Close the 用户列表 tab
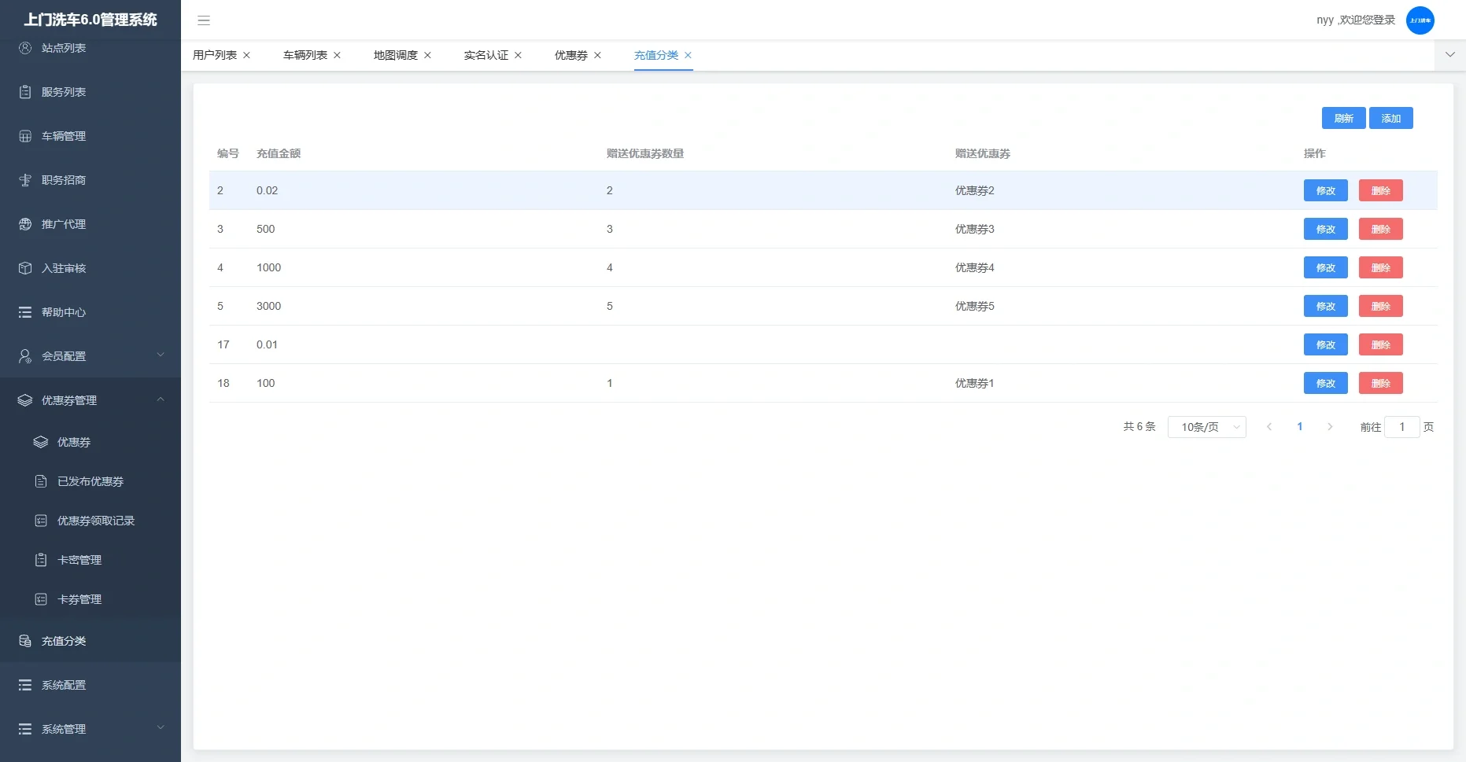The image size is (1466, 762). tap(247, 55)
